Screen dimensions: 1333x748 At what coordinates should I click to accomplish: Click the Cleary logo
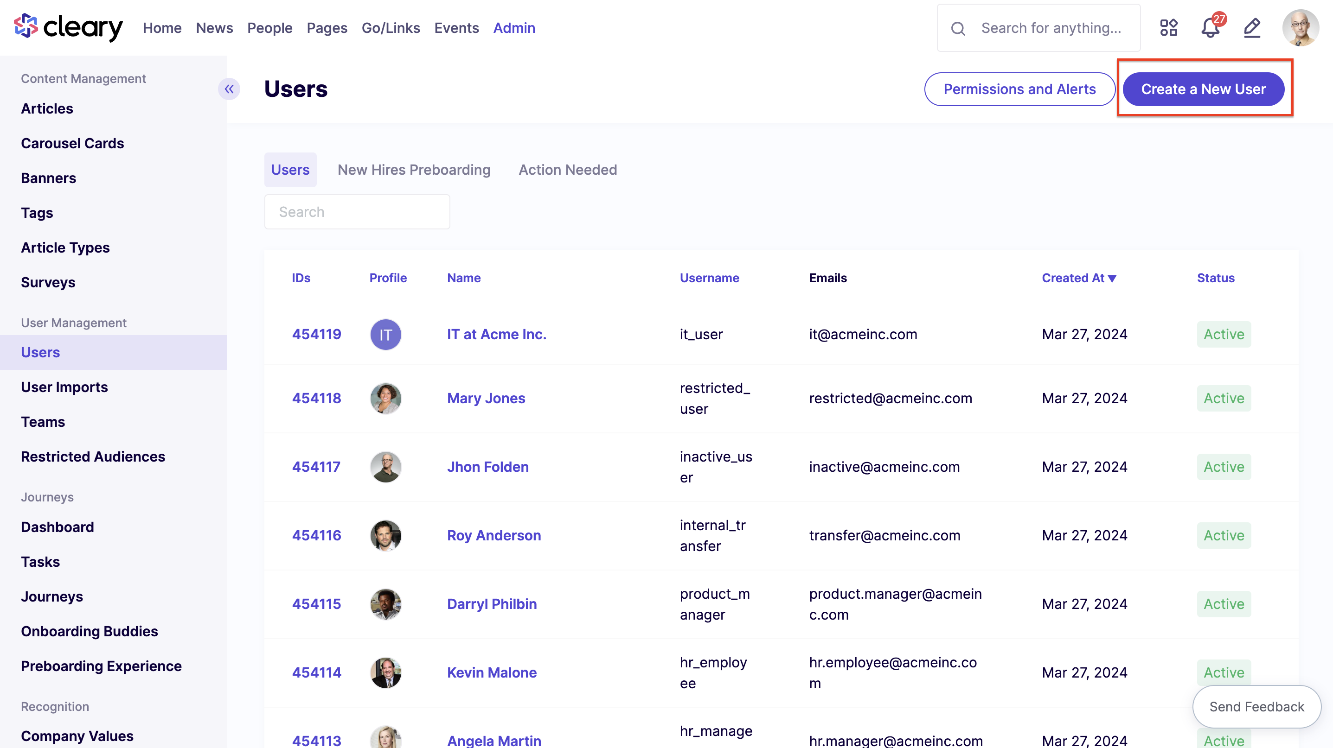point(68,27)
